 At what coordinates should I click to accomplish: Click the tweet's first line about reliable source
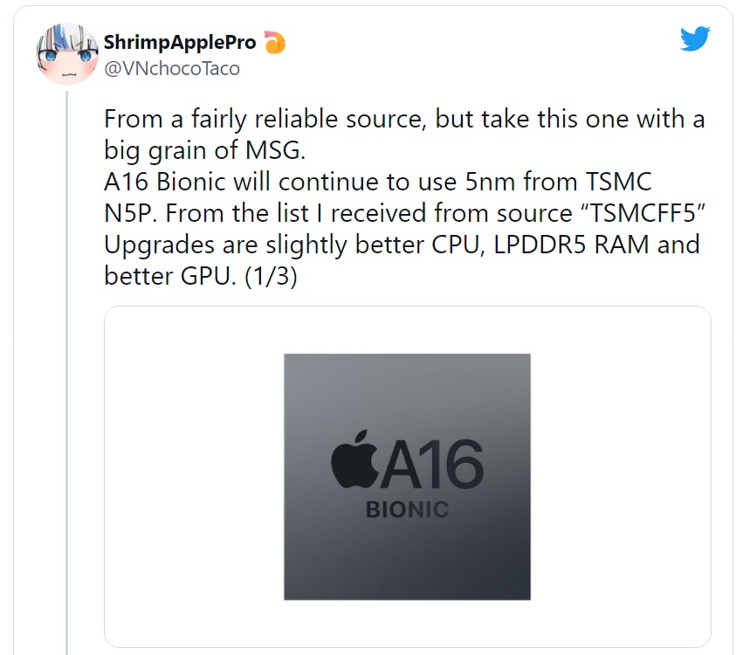[x=404, y=119]
